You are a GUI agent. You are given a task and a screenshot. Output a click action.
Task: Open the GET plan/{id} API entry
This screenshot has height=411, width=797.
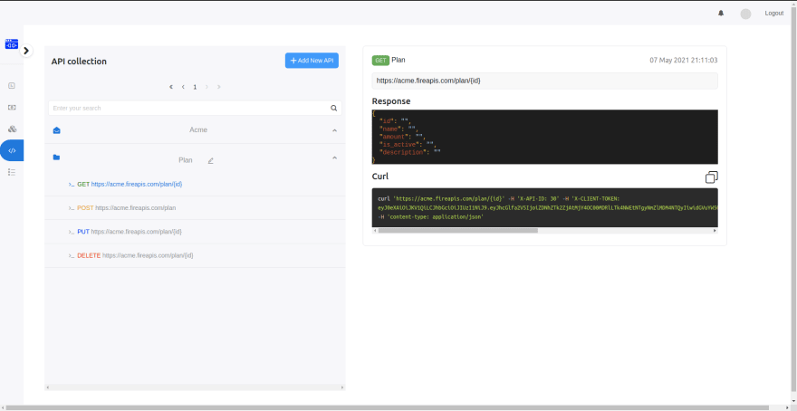pyautogui.click(x=196, y=185)
